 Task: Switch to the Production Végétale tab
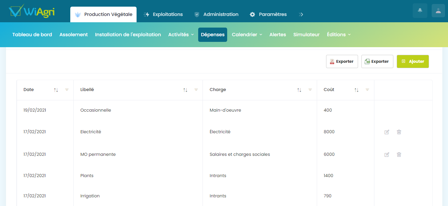pyautogui.click(x=103, y=14)
